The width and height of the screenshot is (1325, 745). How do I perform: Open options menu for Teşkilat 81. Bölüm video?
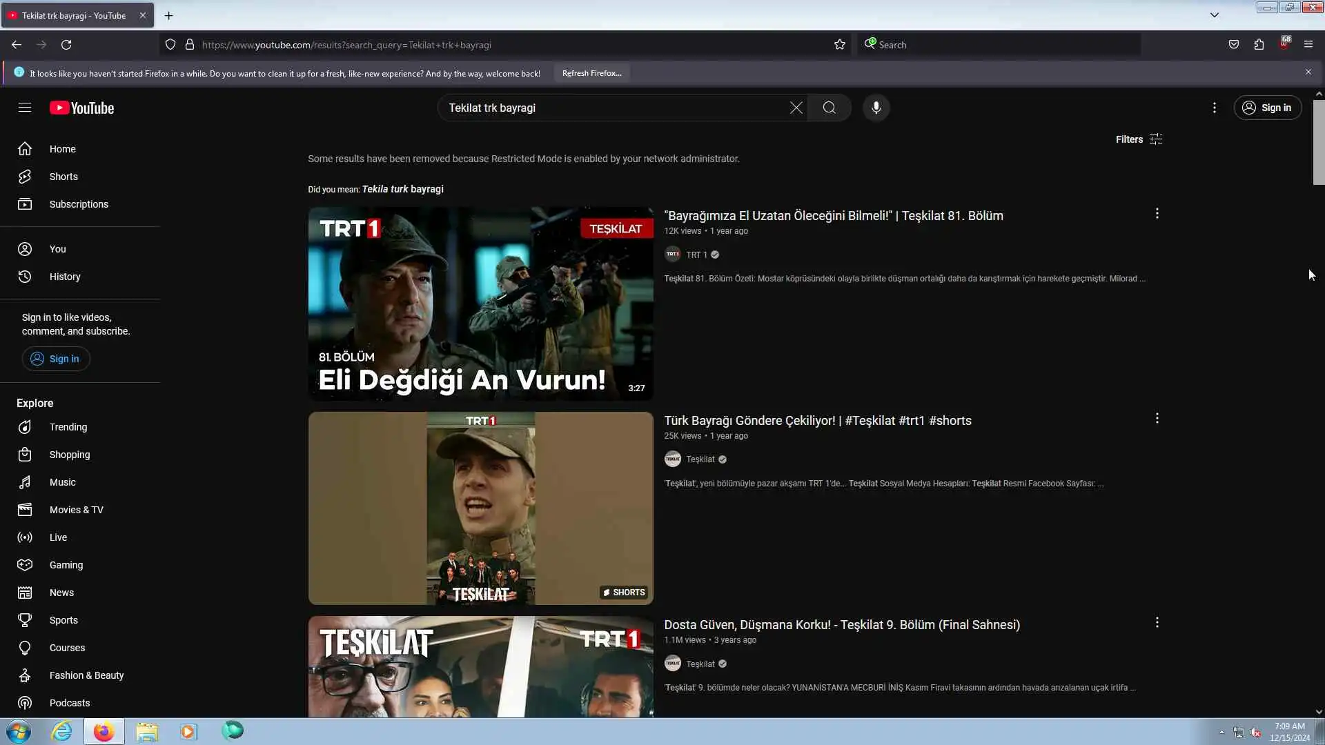(x=1157, y=214)
